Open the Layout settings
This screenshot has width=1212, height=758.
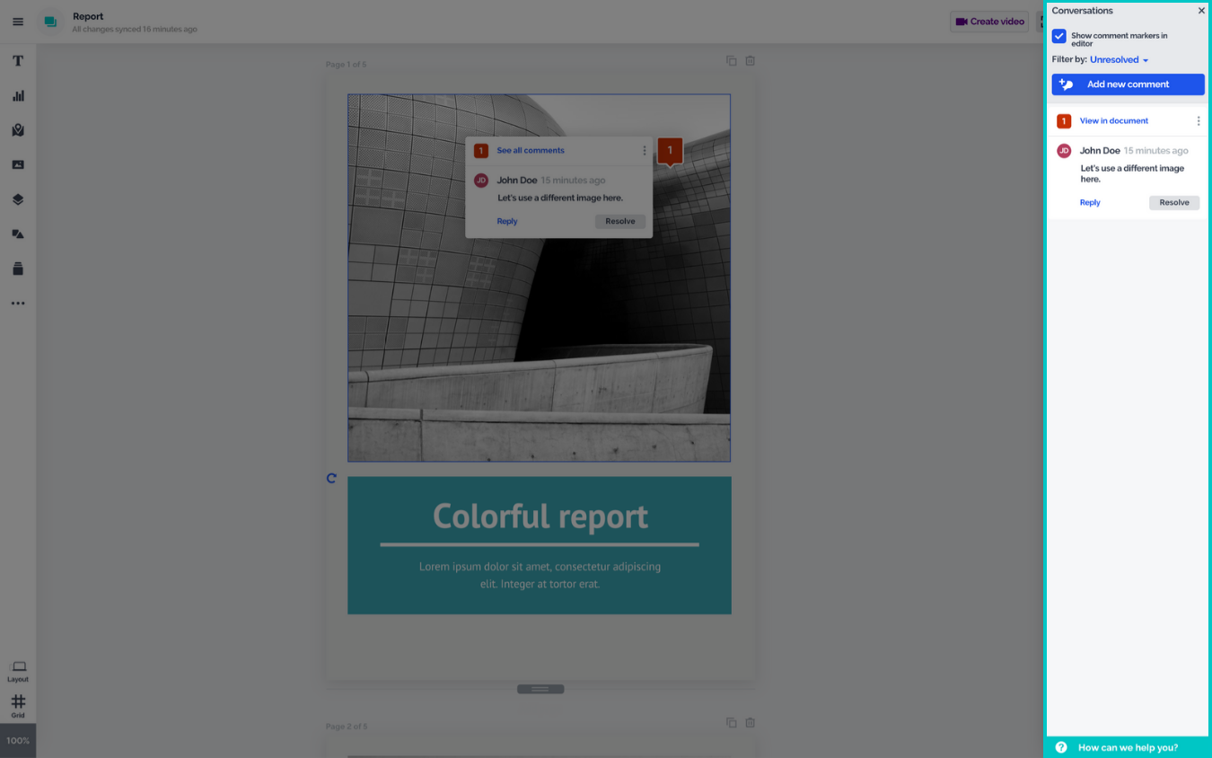point(18,670)
